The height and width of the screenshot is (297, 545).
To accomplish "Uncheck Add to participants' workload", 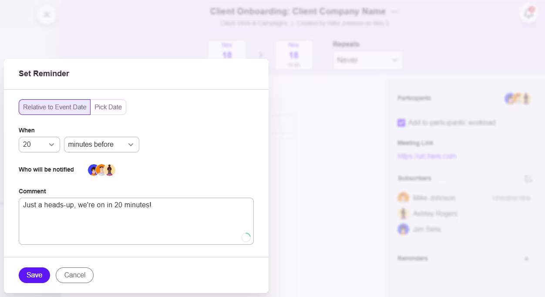I will (x=401, y=122).
